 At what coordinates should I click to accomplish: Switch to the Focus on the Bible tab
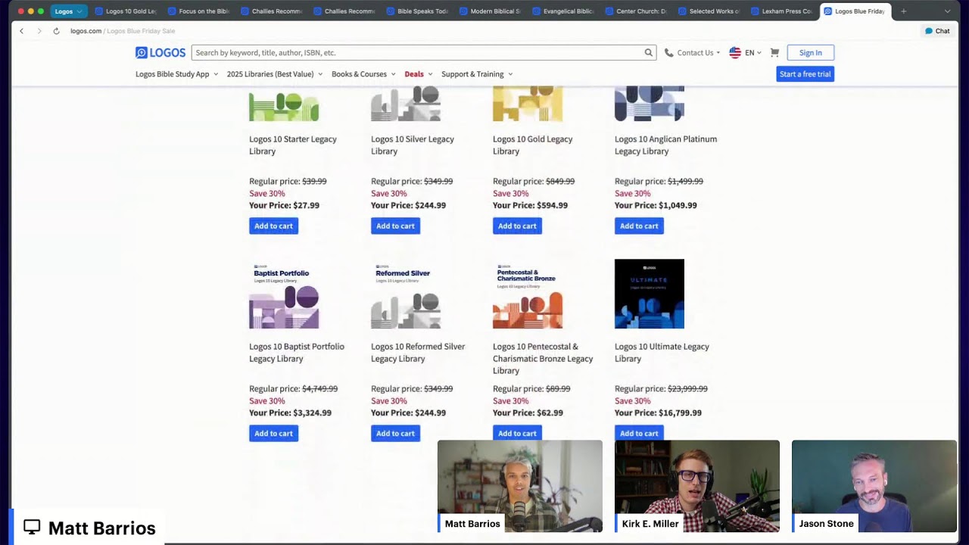(x=198, y=11)
